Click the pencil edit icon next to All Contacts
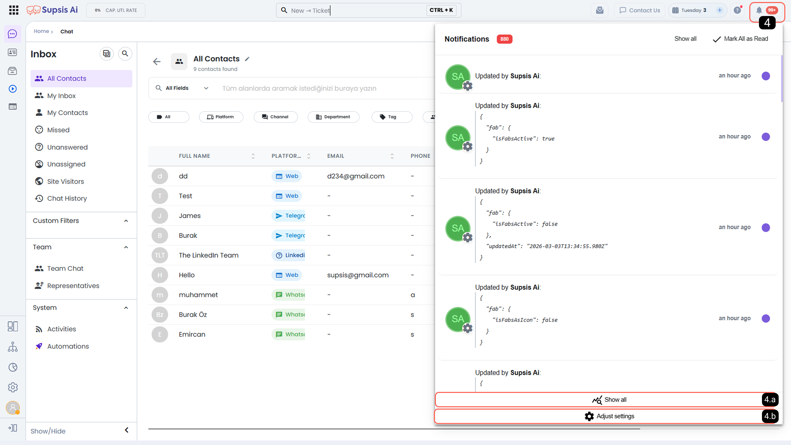The image size is (791, 445). pos(247,59)
